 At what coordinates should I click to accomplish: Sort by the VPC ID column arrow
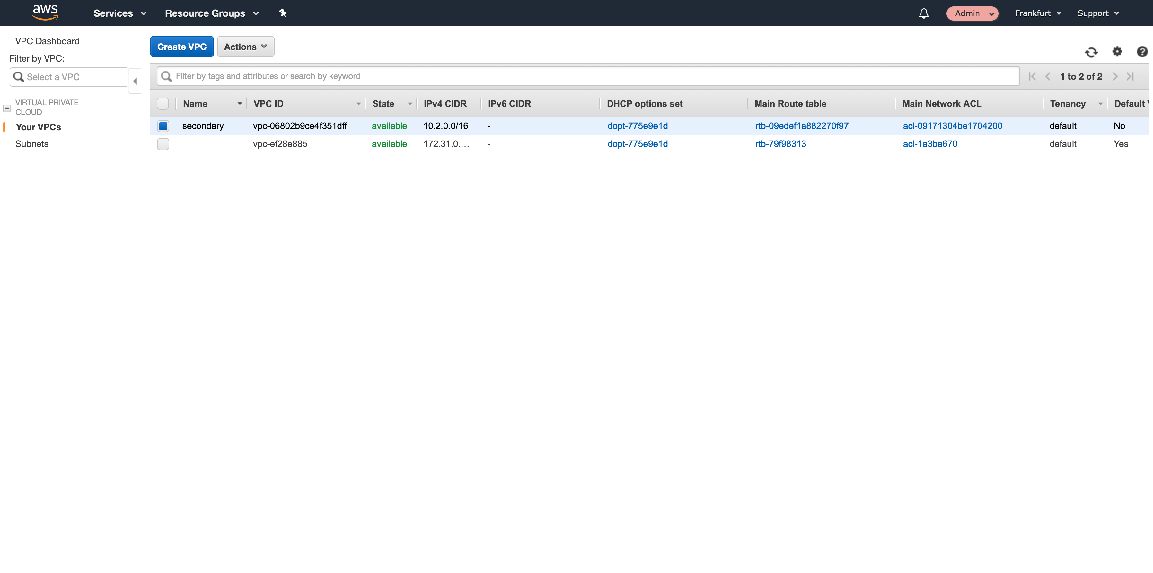point(358,104)
